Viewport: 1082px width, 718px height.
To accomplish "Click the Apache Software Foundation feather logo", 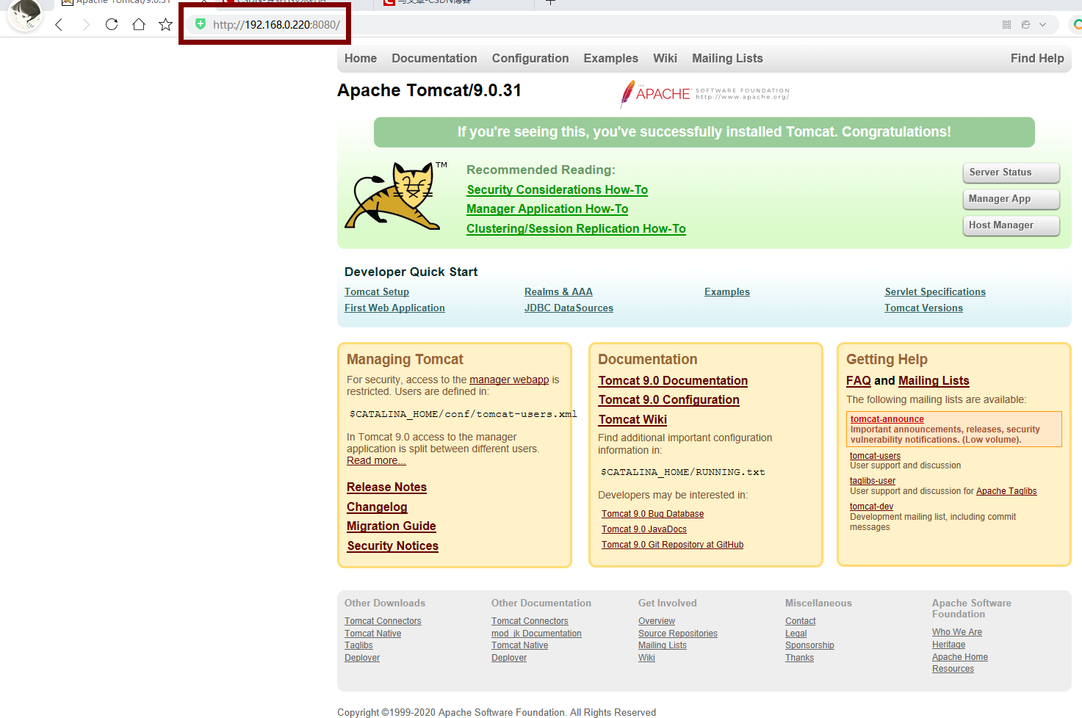I will click(x=704, y=94).
